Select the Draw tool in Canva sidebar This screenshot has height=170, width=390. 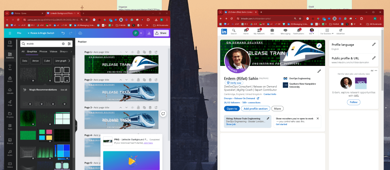10,103
